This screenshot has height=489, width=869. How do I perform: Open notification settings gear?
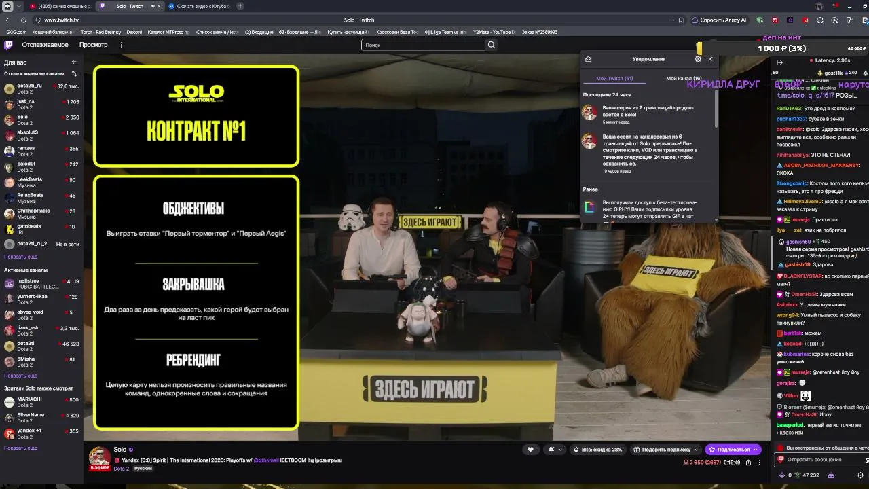[698, 59]
